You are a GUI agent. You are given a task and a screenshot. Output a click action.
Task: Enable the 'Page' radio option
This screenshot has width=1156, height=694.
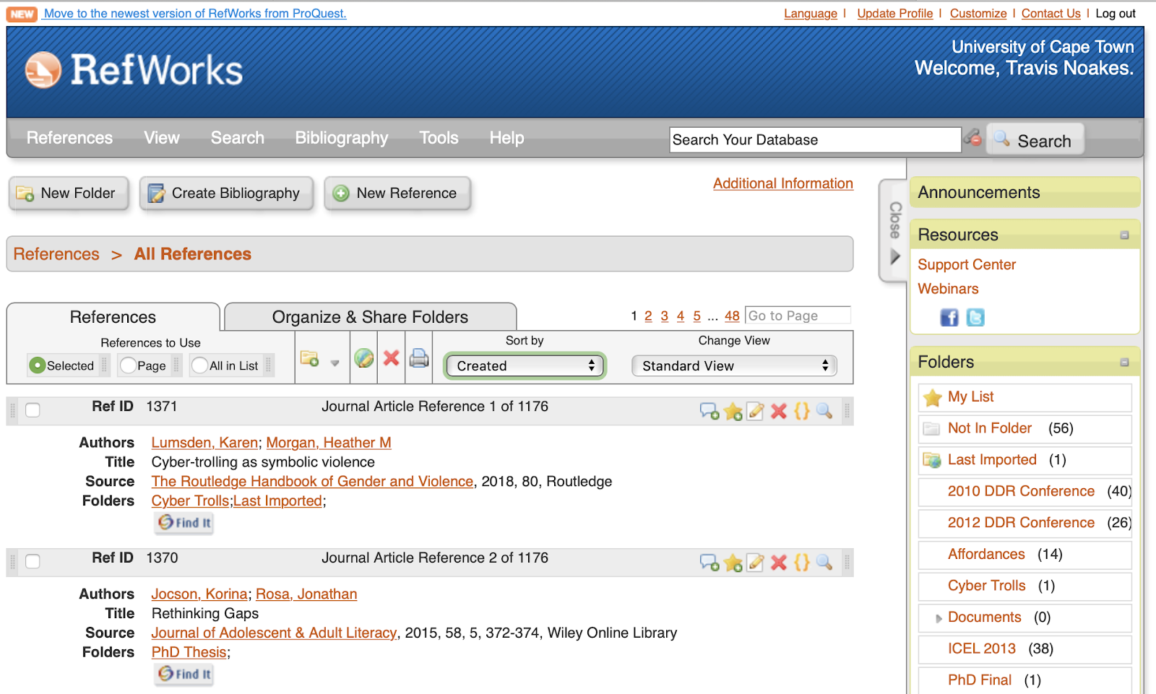[128, 365]
